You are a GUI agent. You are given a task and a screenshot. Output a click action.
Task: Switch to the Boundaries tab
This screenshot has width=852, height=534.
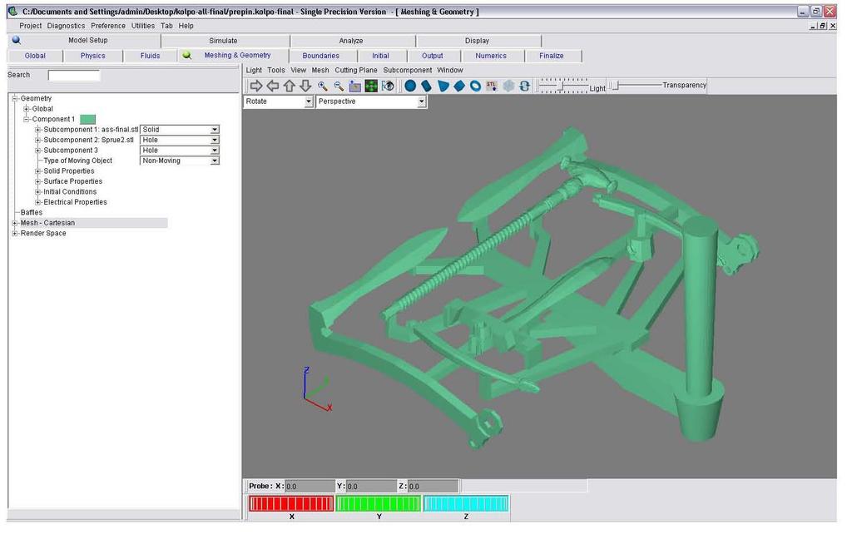(x=320, y=56)
